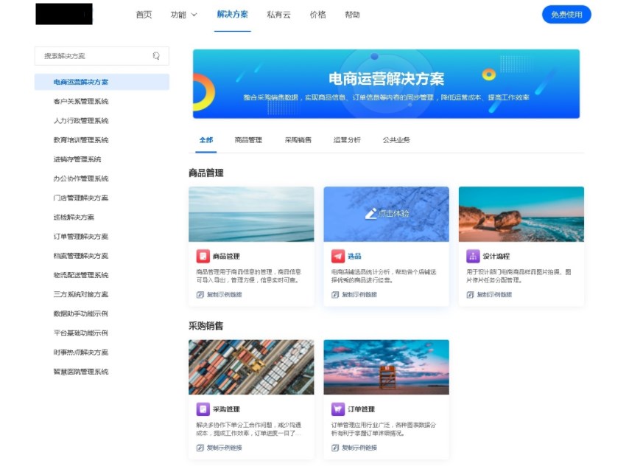Click the copy-link icon under 设计流程 card

click(x=470, y=295)
